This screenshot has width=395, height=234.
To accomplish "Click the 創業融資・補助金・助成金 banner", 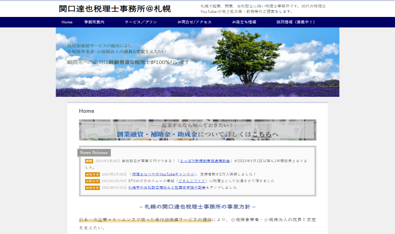I will click(197, 130).
